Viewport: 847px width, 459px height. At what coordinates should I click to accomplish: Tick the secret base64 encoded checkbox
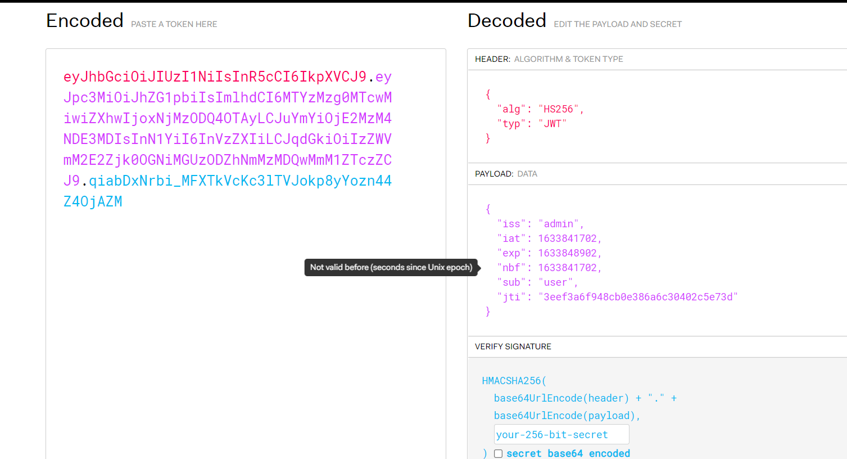(x=498, y=453)
